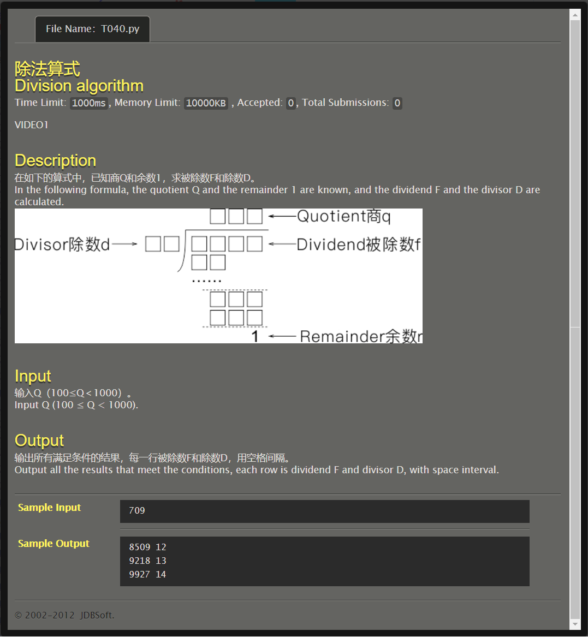The height and width of the screenshot is (637, 588).
Task: Select the File Name: T040.py tab
Action: point(92,28)
